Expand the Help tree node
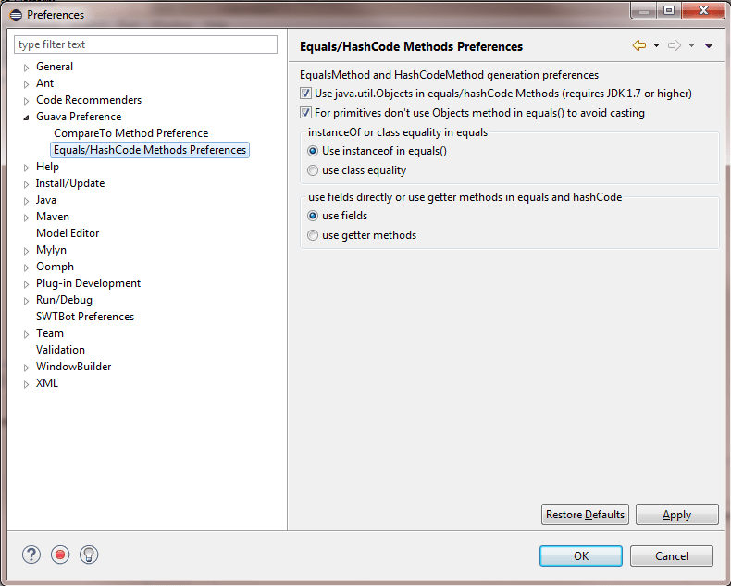 27,168
